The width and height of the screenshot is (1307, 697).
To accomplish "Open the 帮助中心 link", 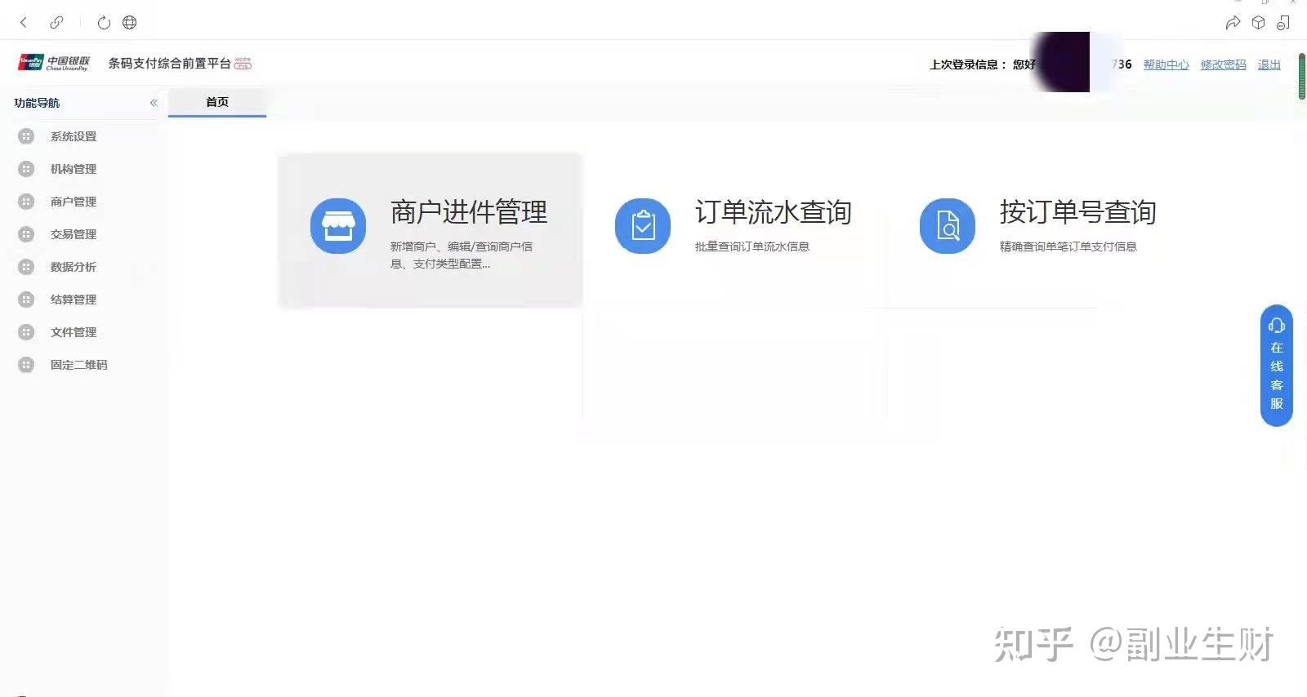I will click(x=1166, y=64).
